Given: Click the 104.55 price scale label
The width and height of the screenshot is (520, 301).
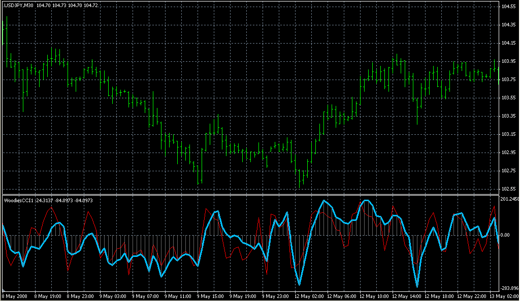Looking at the screenshot, I should click(508, 7).
